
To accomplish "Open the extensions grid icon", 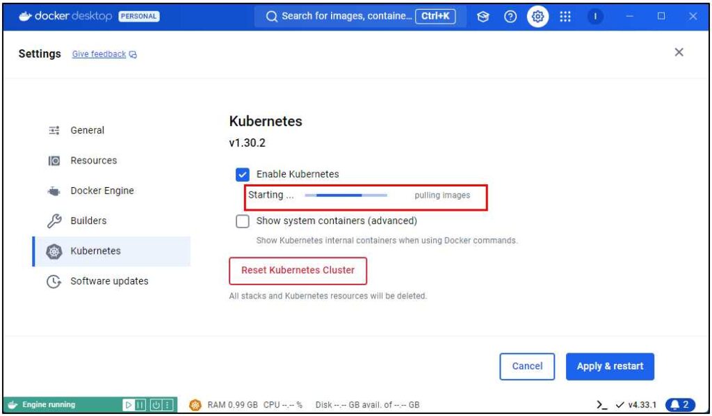I will tap(565, 17).
